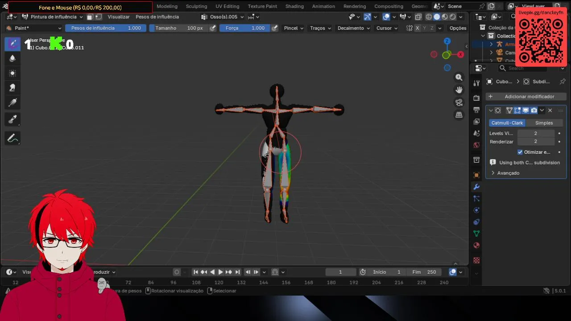Switch to the Shading workspace tab

click(294, 6)
